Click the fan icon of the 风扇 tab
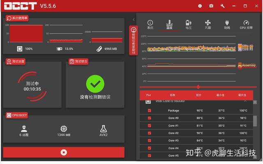Viewport: 263px width, 164px height. (x=208, y=23)
